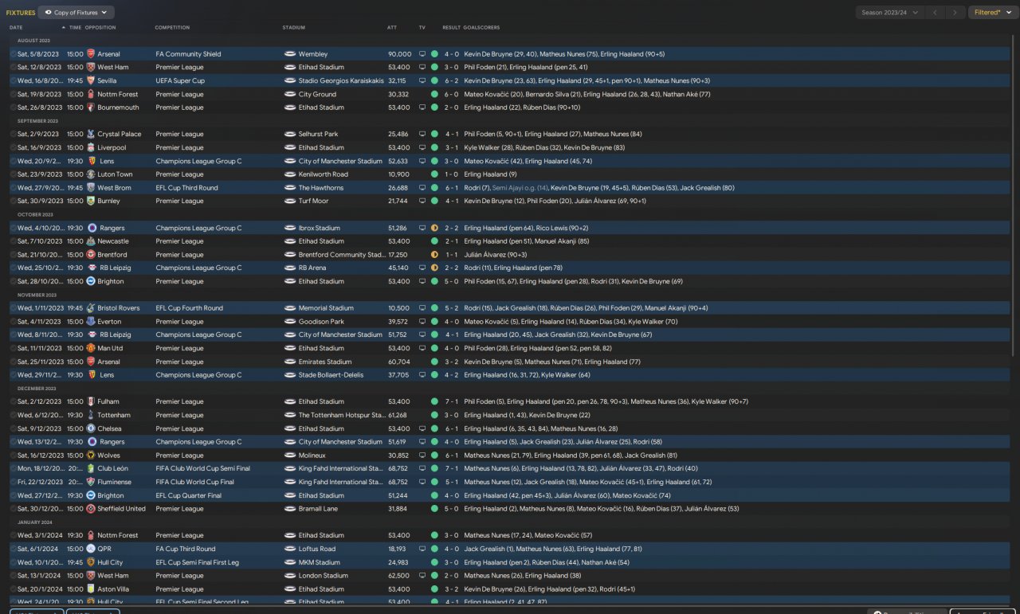1020x614 pixels.
Task: Click the Aston Villa club badge
Action: (91, 589)
